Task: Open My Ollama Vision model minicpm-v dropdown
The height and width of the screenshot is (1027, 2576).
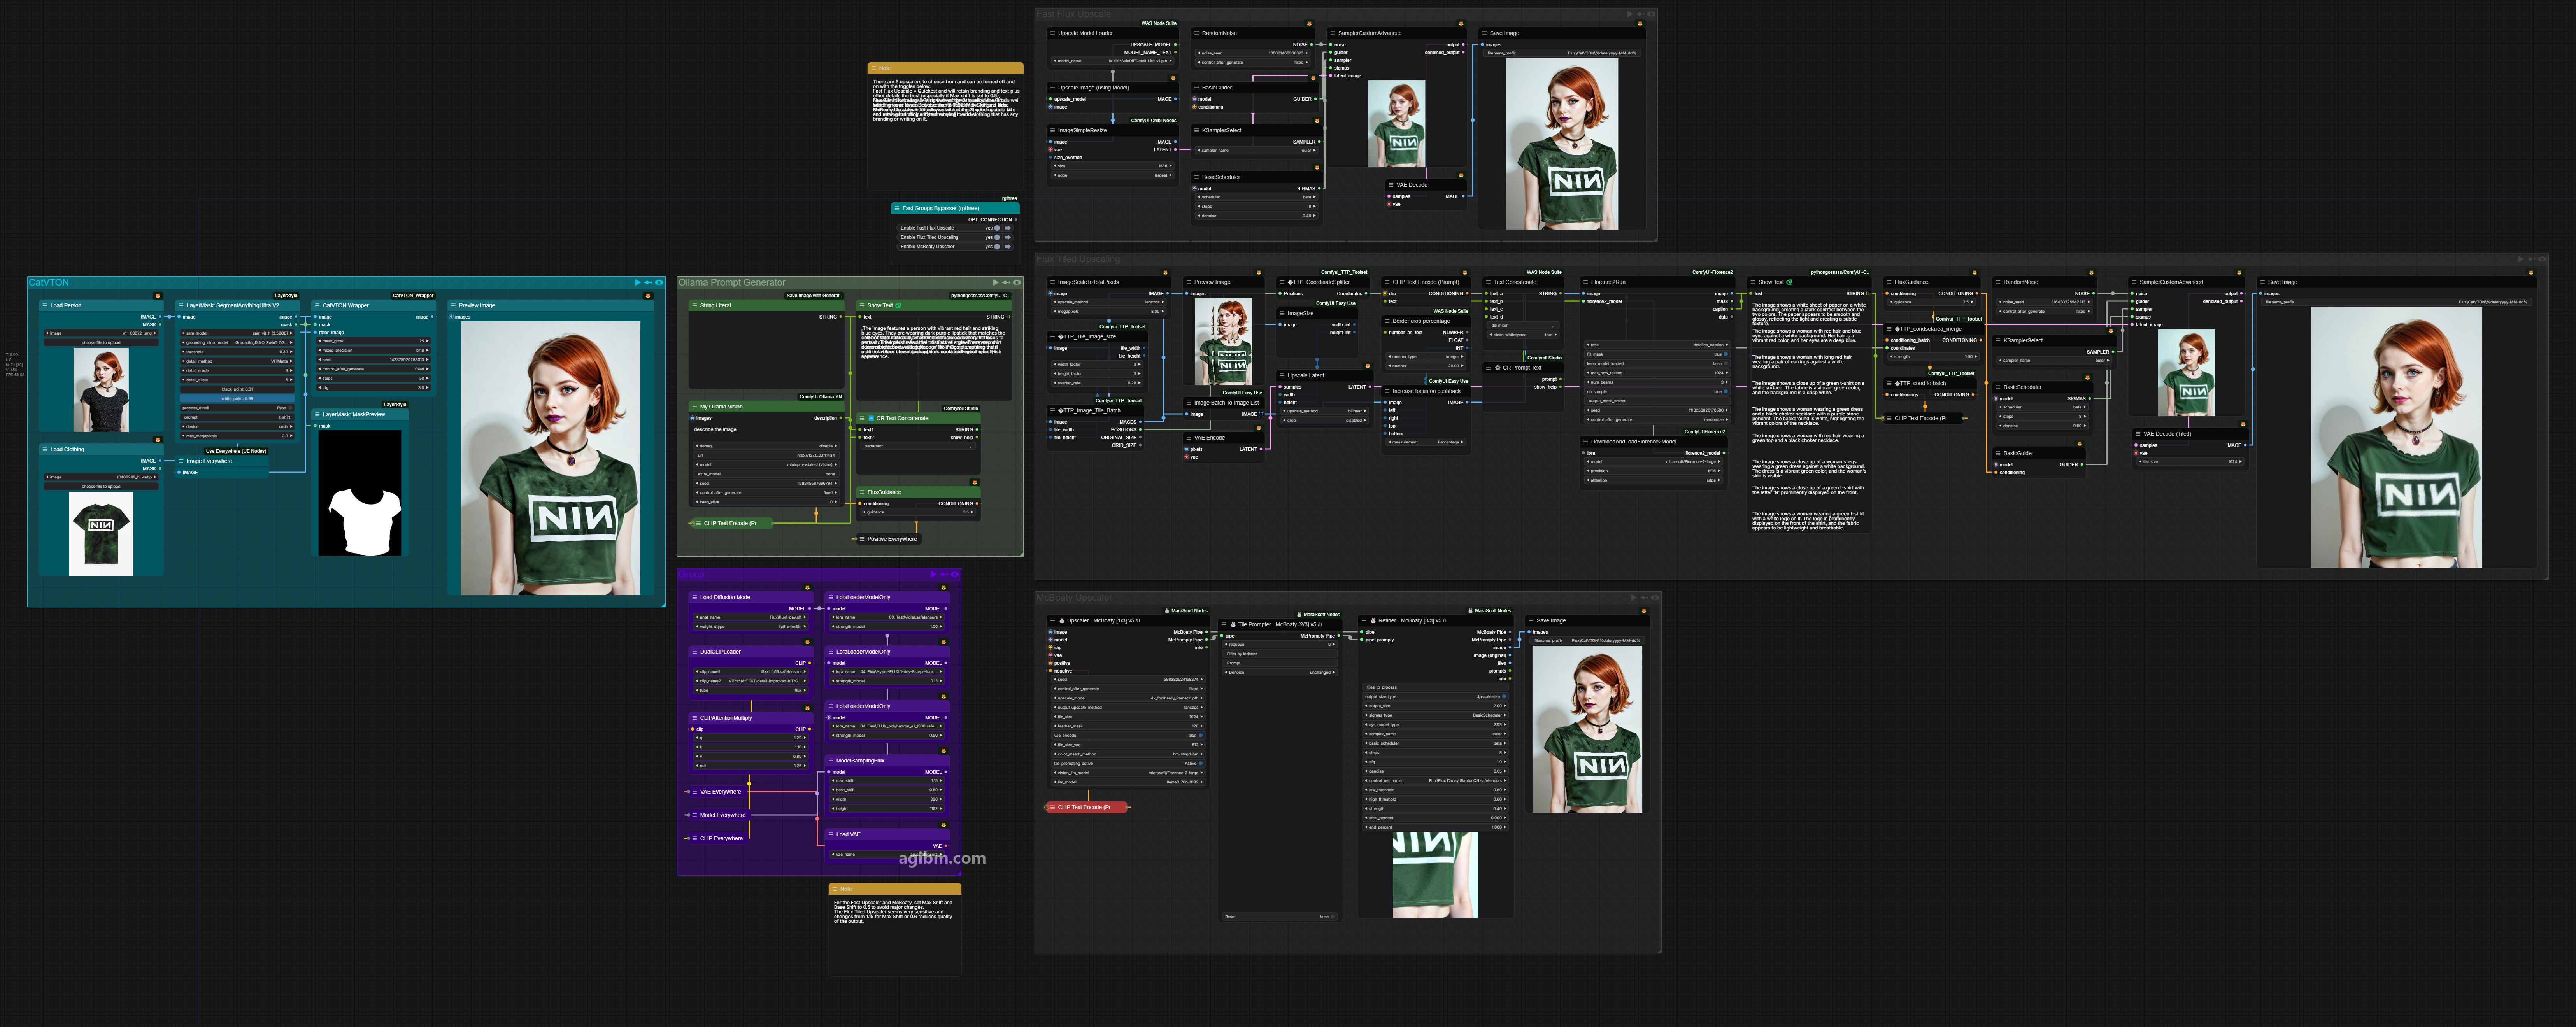Action: click(767, 465)
